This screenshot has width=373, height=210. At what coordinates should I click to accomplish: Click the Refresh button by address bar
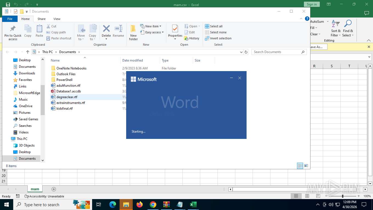coord(246,52)
